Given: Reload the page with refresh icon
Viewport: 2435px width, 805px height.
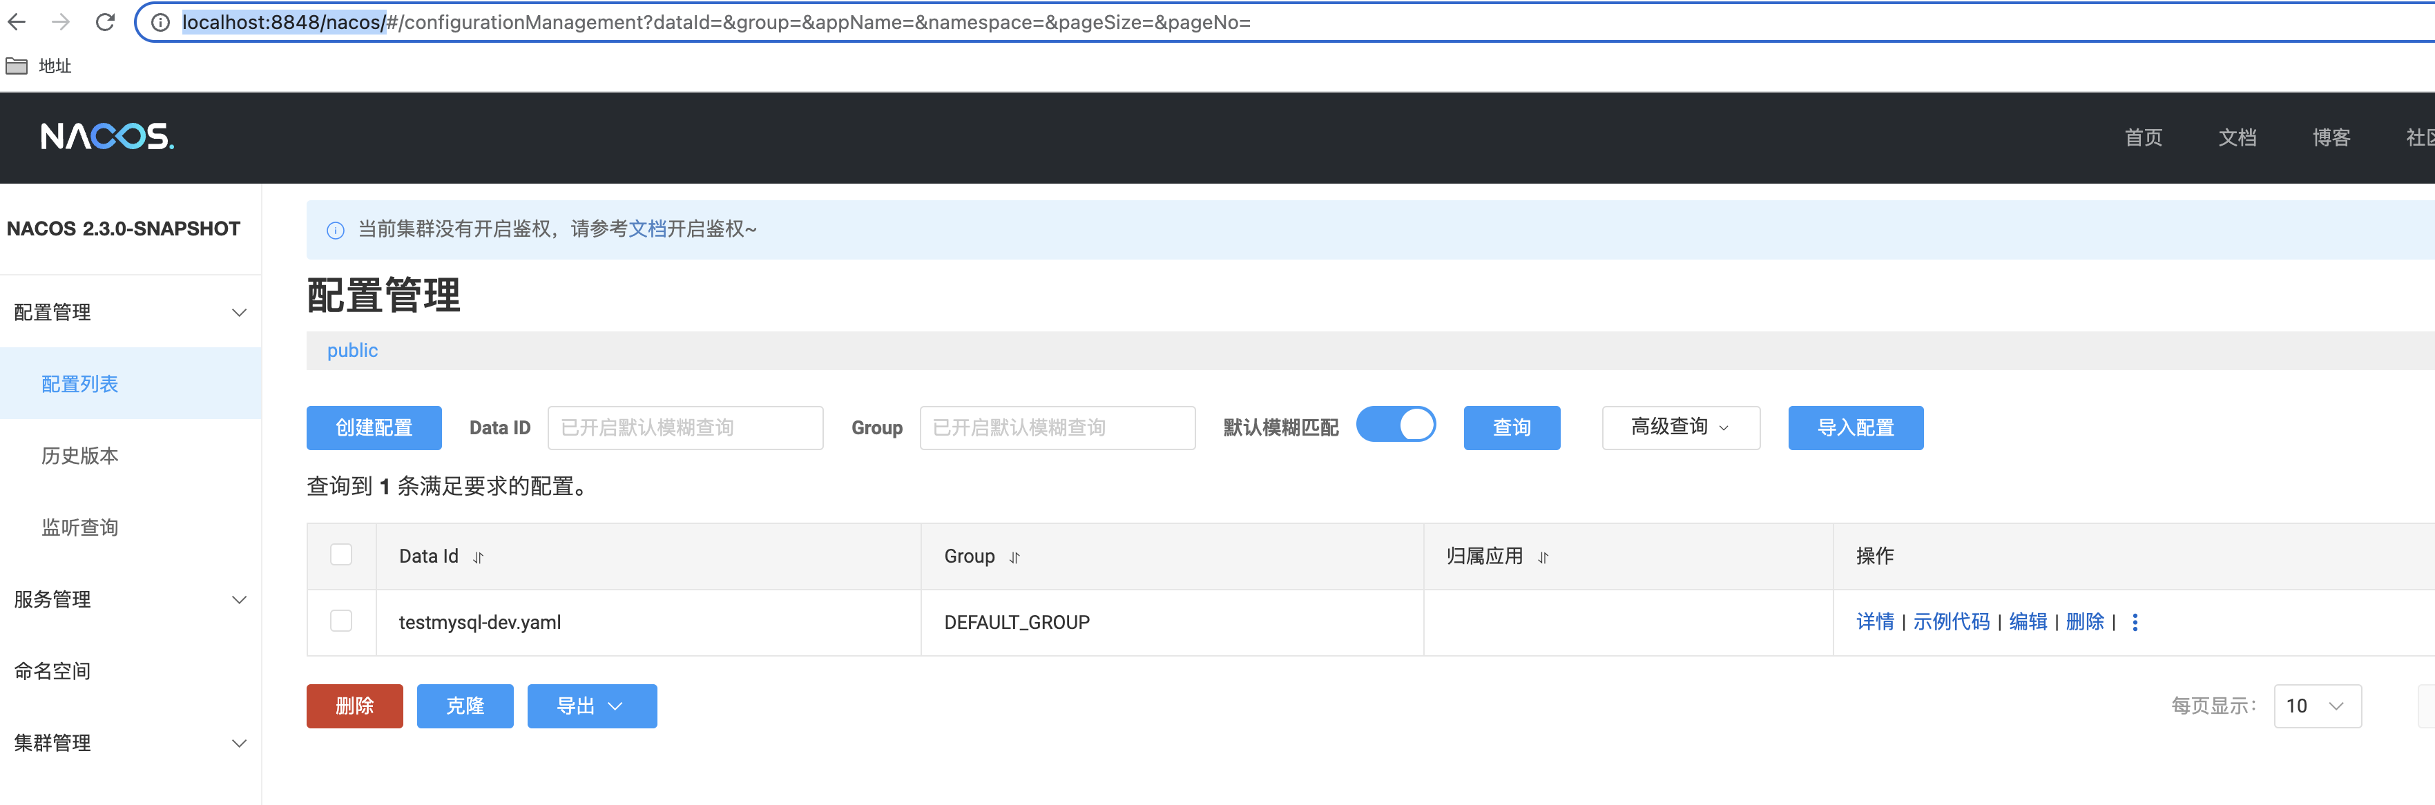Looking at the screenshot, I should pos(105,21).
